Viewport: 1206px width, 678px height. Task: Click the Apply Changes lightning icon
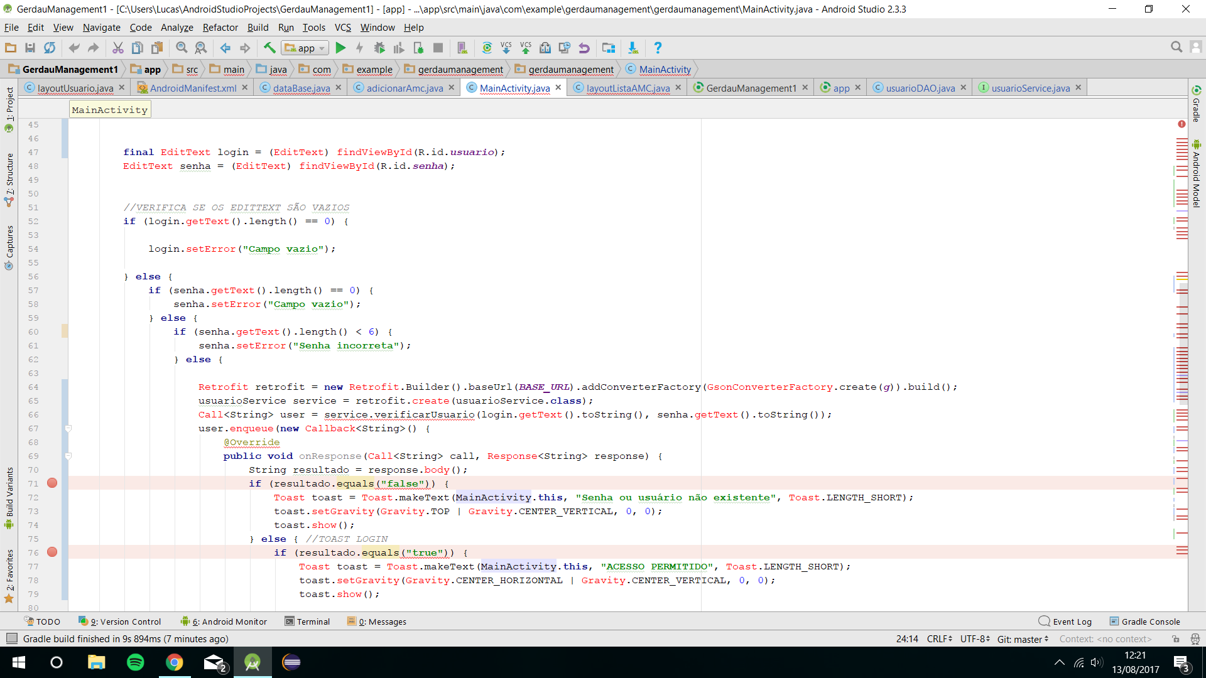pyautogui.click(x=359, y=48)
